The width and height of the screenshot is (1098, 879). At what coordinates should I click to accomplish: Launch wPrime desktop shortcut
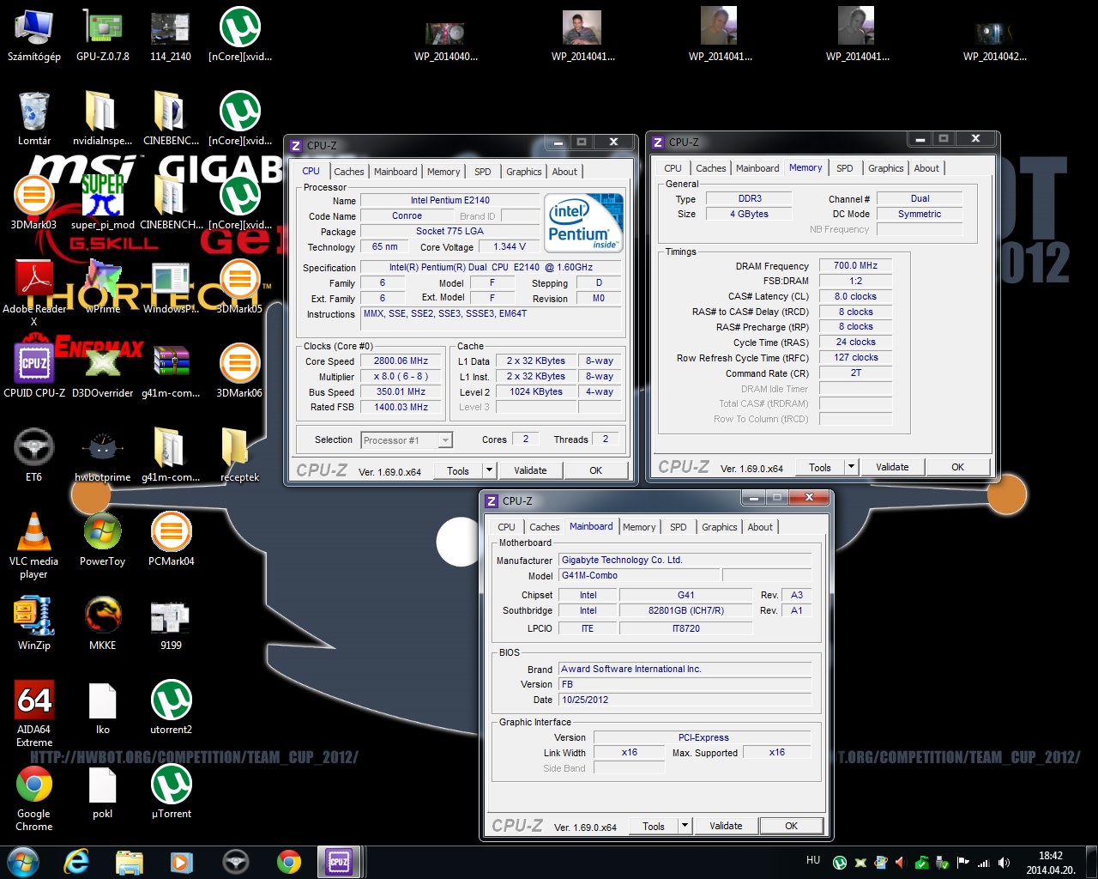103,288
